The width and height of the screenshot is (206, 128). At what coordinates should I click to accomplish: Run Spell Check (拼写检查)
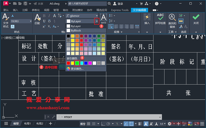tap(160, 19)
